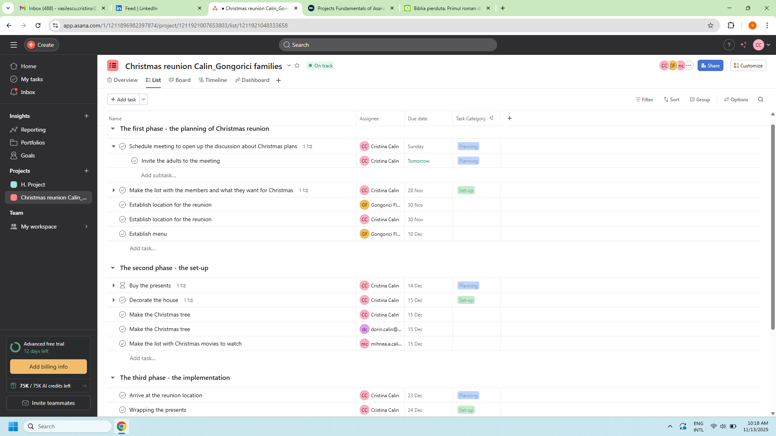Screen dimensions: 776x436
Task: Open the Add task dropdown arrow
Action: pyautogui.click(x=143, y=99)
